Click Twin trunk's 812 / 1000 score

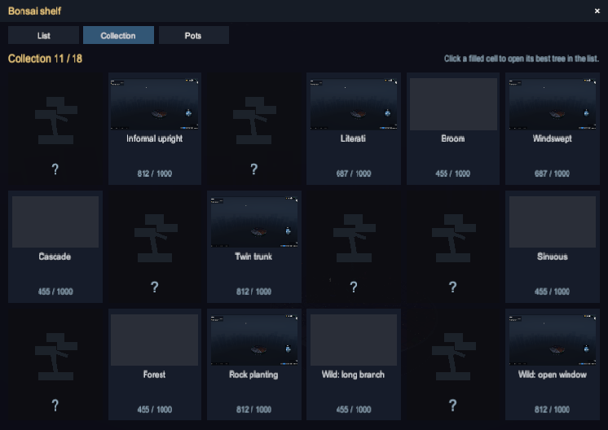[254, 292]
